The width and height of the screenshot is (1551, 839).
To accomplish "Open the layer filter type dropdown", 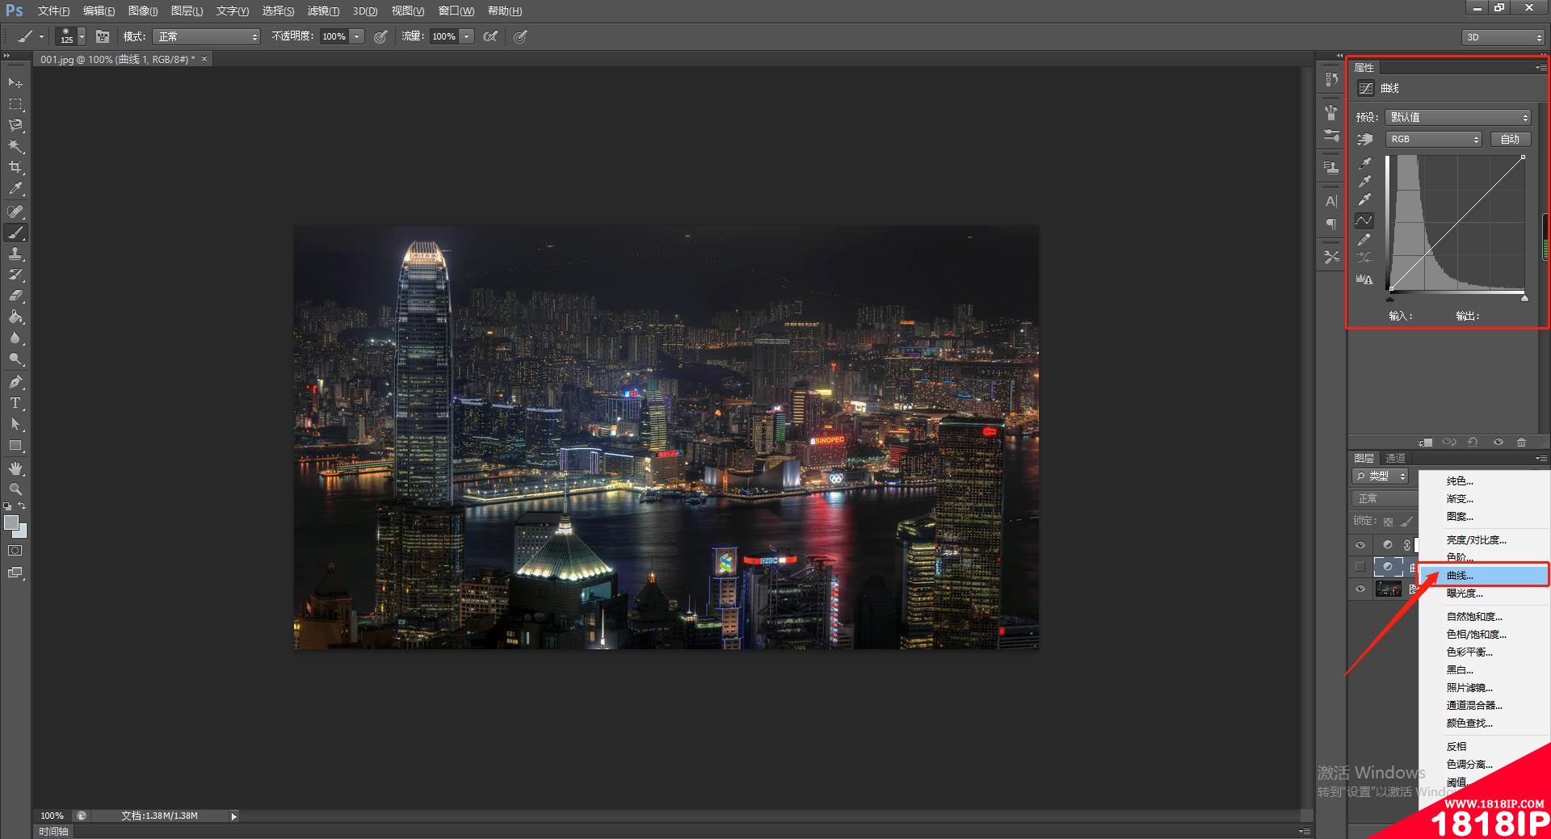I will coord(1381,476).
